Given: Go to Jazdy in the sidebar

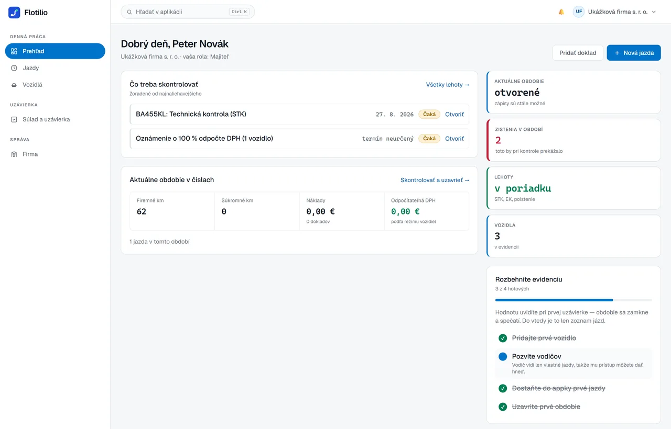Looking at the screenshot, I should pyautogui.click(x=55, y=68).
